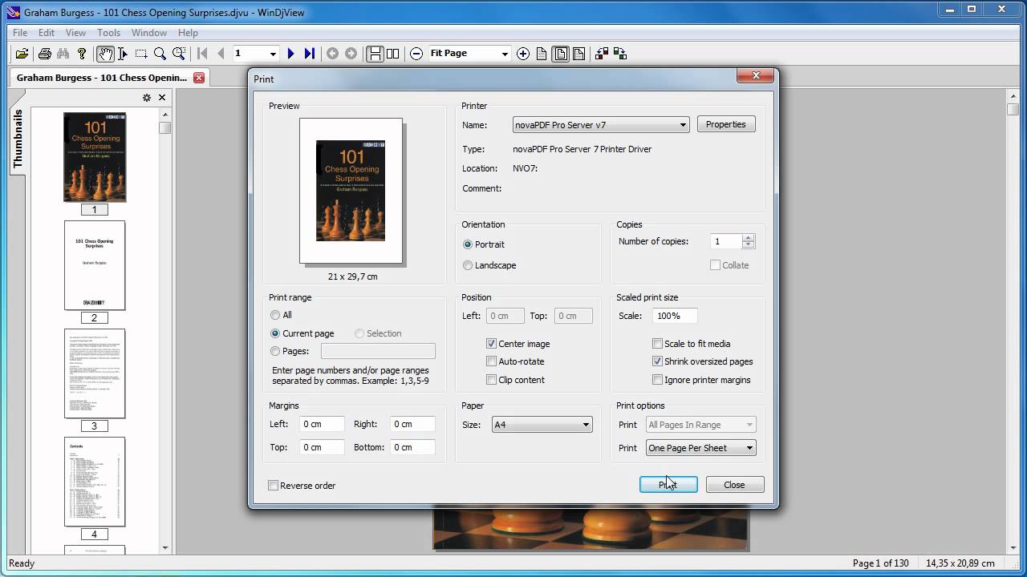Image resolution: width=1027 pixels, height=577 pixels.
Task: Open the Help menu
Action: pyautogui.click(x=188, y=33)
